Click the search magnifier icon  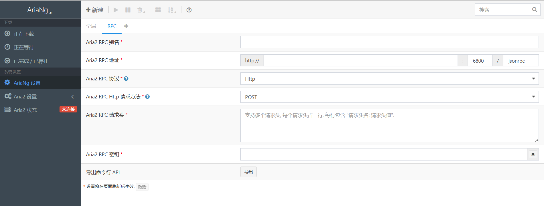534,10
